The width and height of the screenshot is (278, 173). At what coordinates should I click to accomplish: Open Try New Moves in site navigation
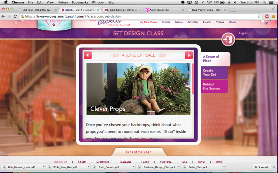148,22
